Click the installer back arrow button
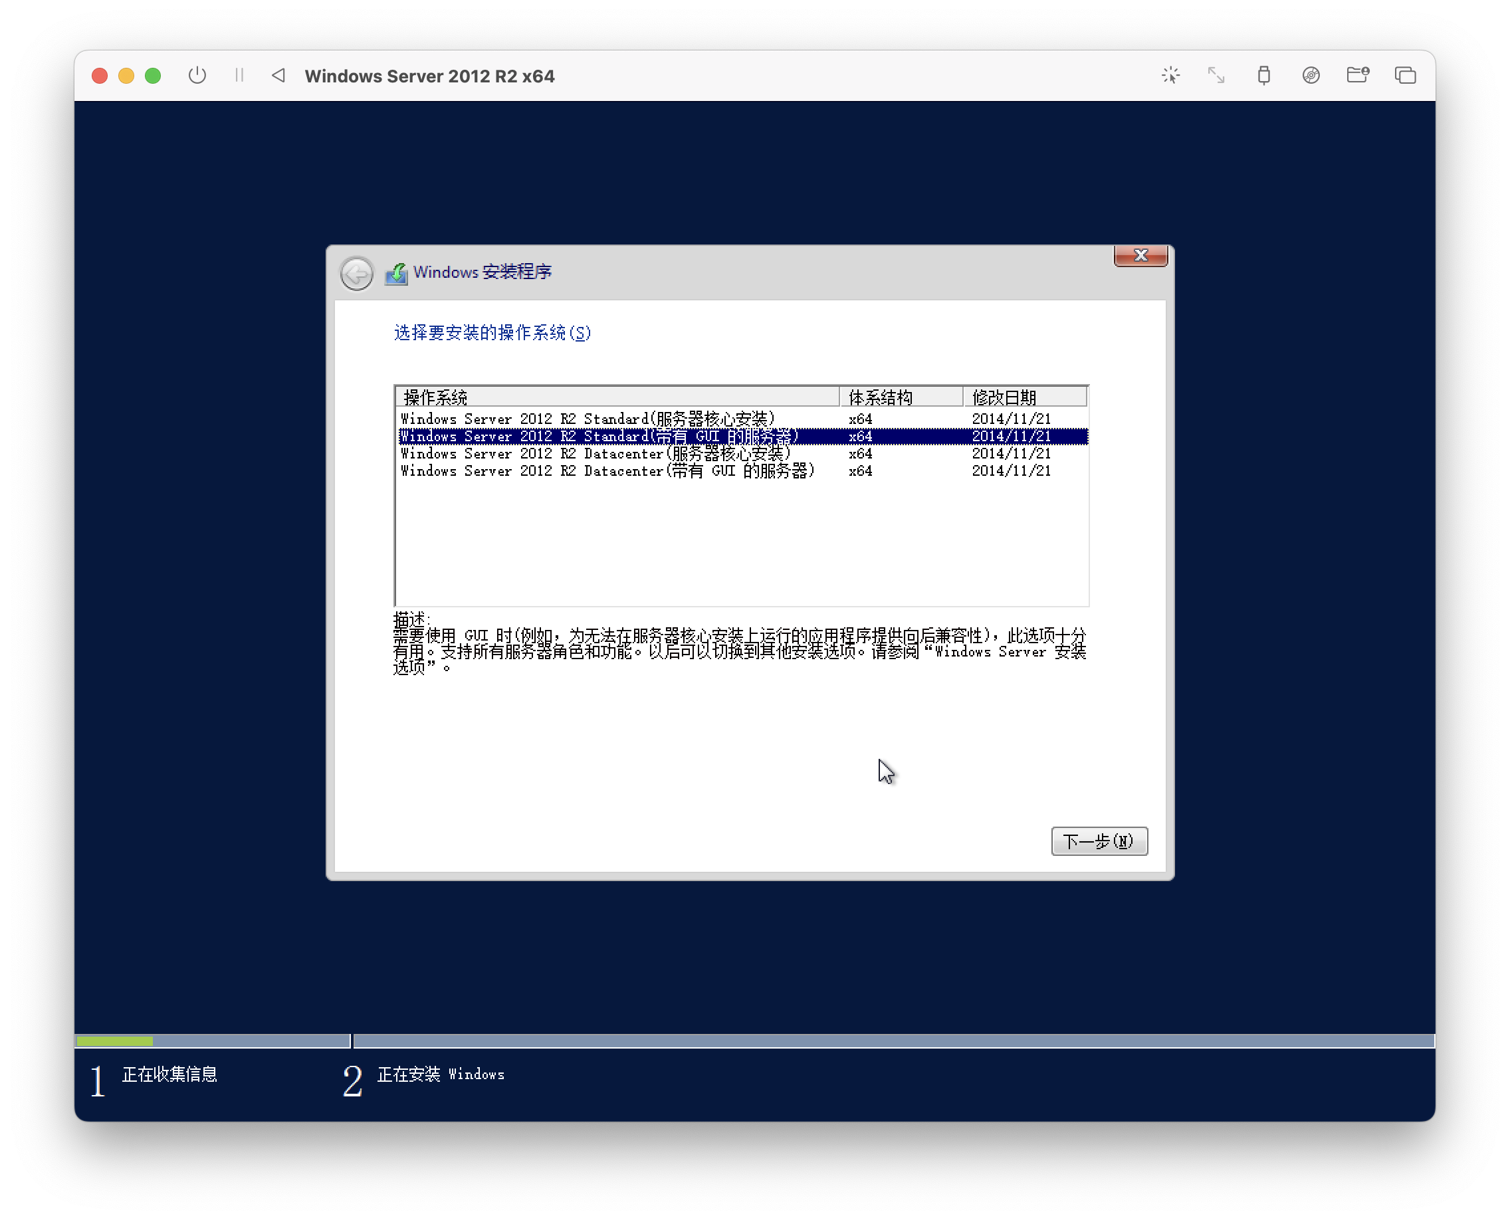The width and height of the screenshot is (1510, 1220). [x=356, y=273]
